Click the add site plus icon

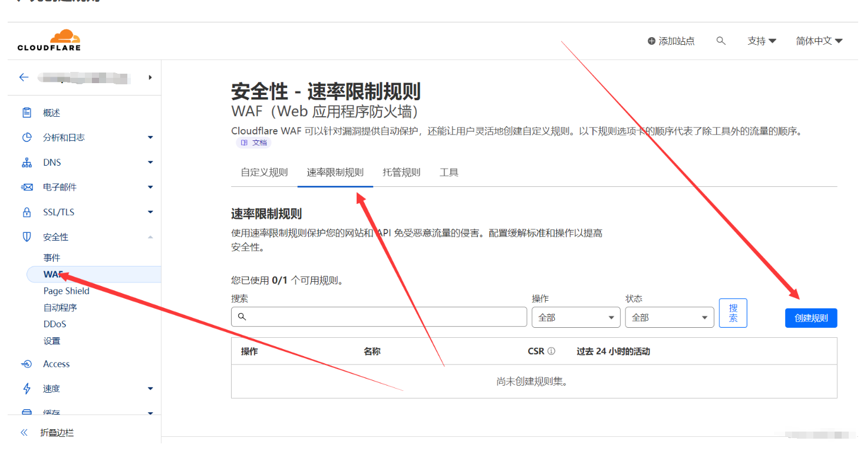pyautogui.click(x=651, y=41)
